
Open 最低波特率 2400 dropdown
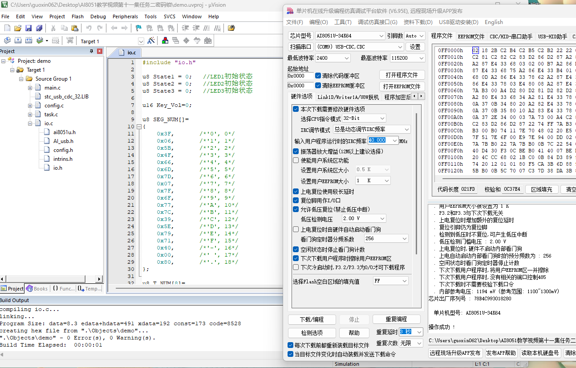[x=333, y=58]
